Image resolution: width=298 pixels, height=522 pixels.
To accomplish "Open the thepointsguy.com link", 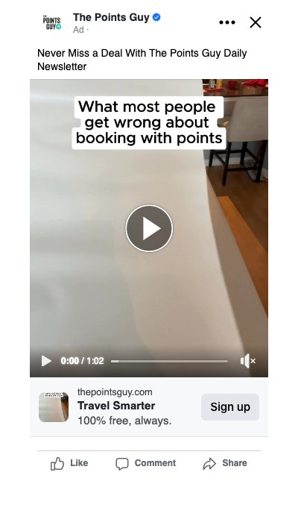I will click(115, 392).
